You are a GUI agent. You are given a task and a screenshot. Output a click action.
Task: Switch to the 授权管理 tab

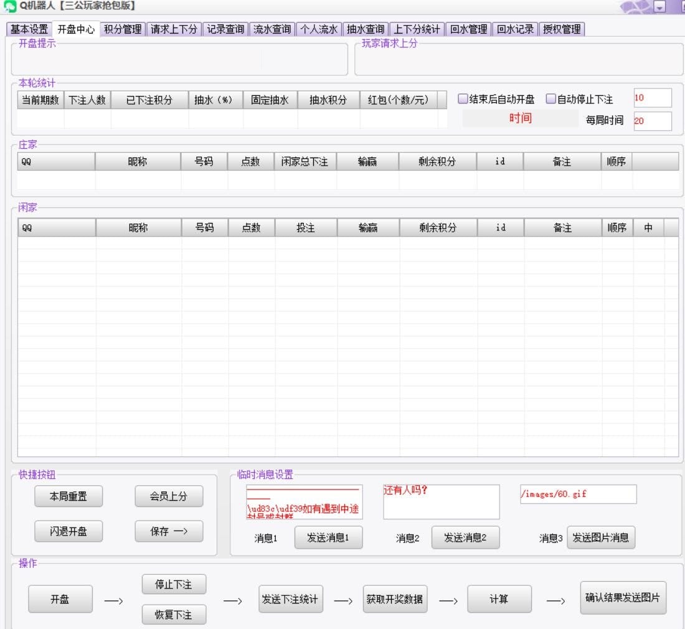[x=562, y=29]
